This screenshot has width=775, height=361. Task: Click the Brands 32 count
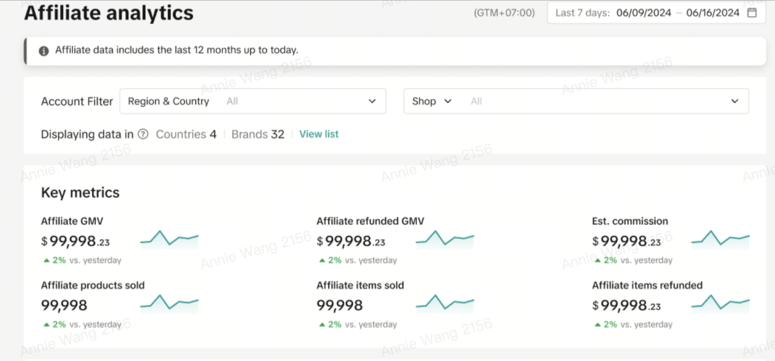(258, 134)
